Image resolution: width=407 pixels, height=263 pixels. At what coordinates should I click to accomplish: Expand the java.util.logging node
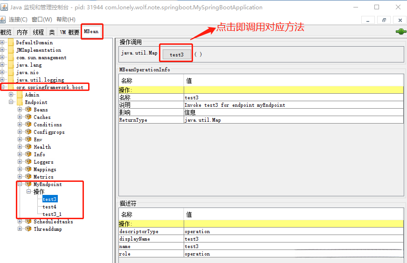(x=2, y=79)
